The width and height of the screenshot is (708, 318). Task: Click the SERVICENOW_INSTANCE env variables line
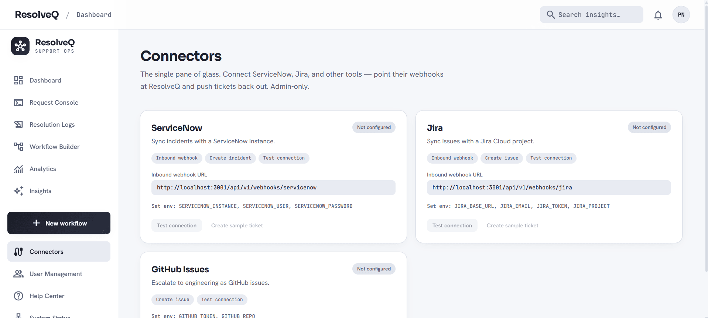[252, 206]
